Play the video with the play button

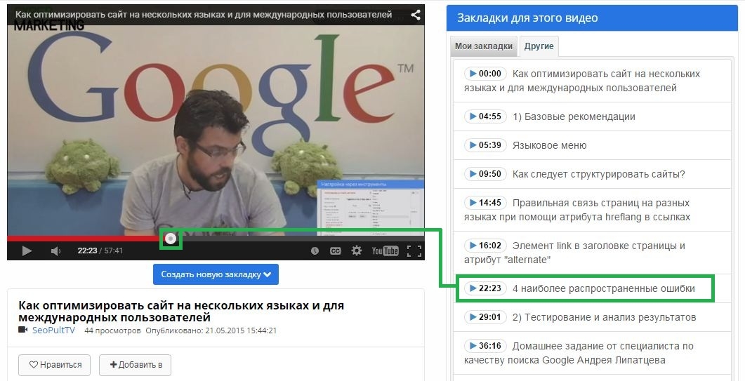point(27,250)
